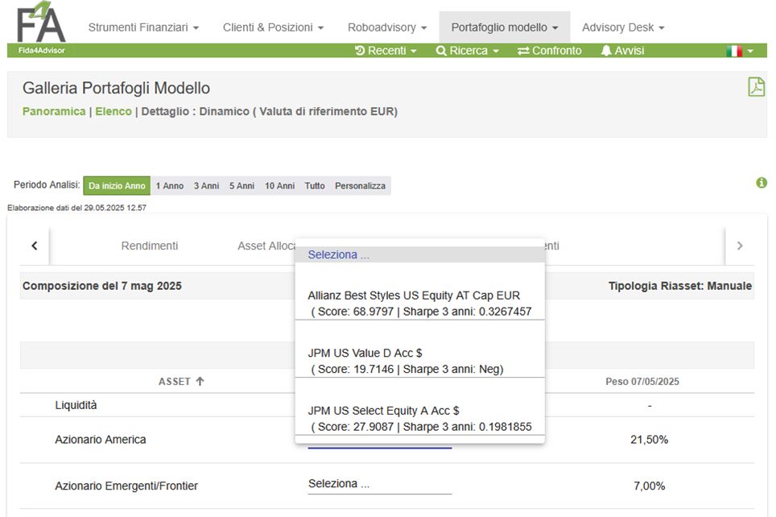Viewport: 776px width, 517px height.
Task: Select the 1 Anno analysis period
Action: [x=169, y=186]
